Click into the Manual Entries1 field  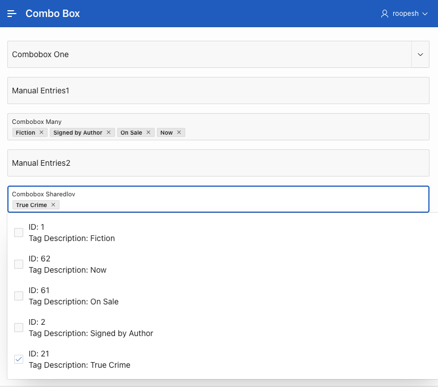point(218,91)
